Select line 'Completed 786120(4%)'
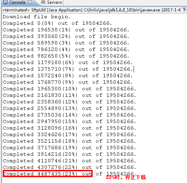Screen dimensions: 187x183 tap(66, 49)
